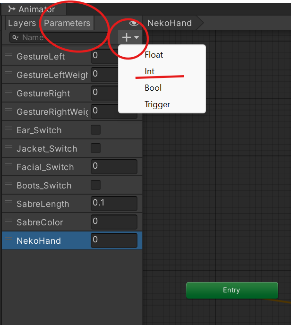
Task: Select Trigger parameter type option
Action: tap(157, 104)
